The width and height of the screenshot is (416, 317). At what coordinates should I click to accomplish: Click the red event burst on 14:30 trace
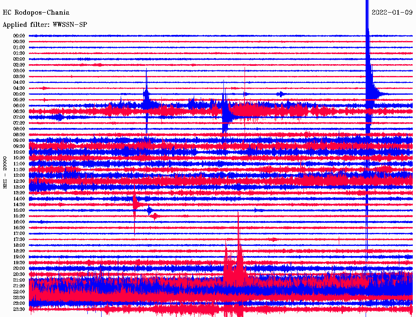(135, 204)
